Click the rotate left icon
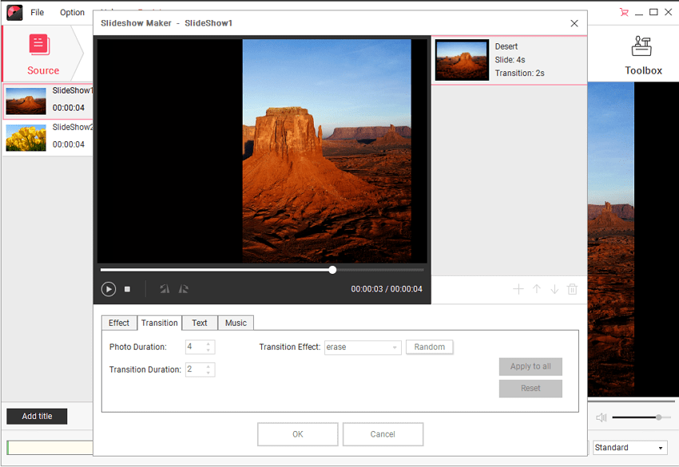 (165, 289)
